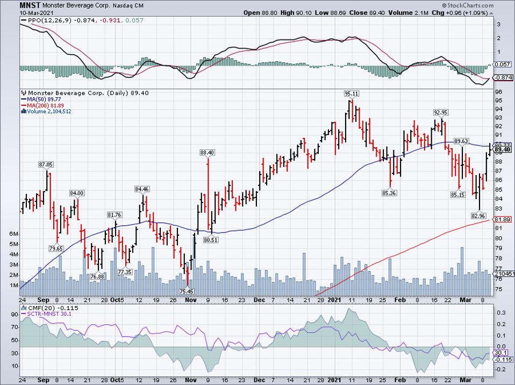Click the CMF(20) -0.115 legend entry

pyautogui.click(x=53, y=308)
